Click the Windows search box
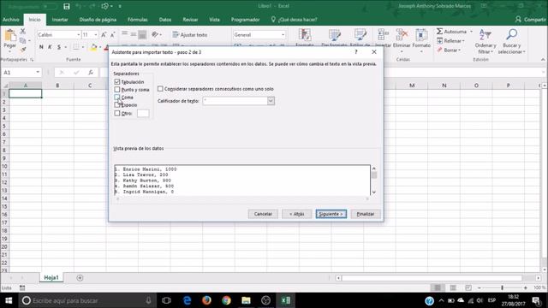This screenshot has height=308, width=548. pos(87,300)
